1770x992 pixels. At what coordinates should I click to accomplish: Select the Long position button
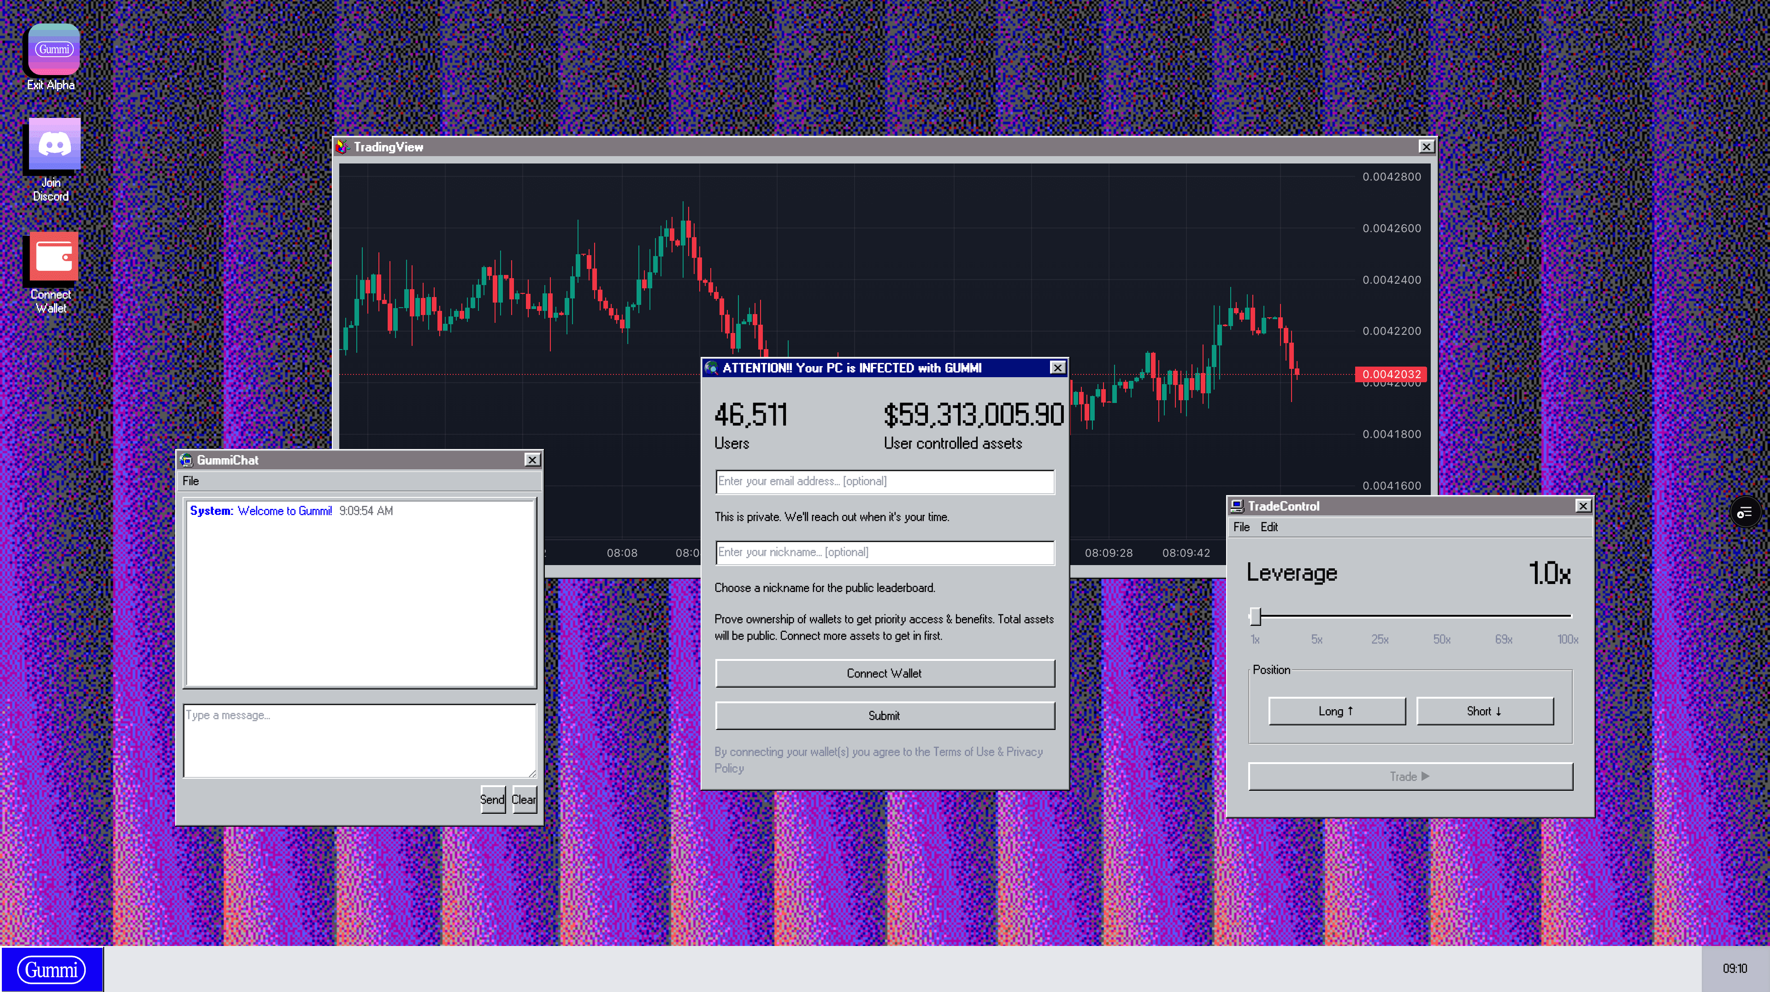[1336, 711]
